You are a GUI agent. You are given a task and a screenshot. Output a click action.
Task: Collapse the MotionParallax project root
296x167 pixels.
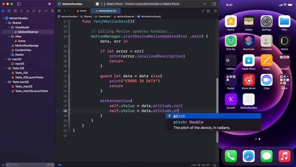3,18
